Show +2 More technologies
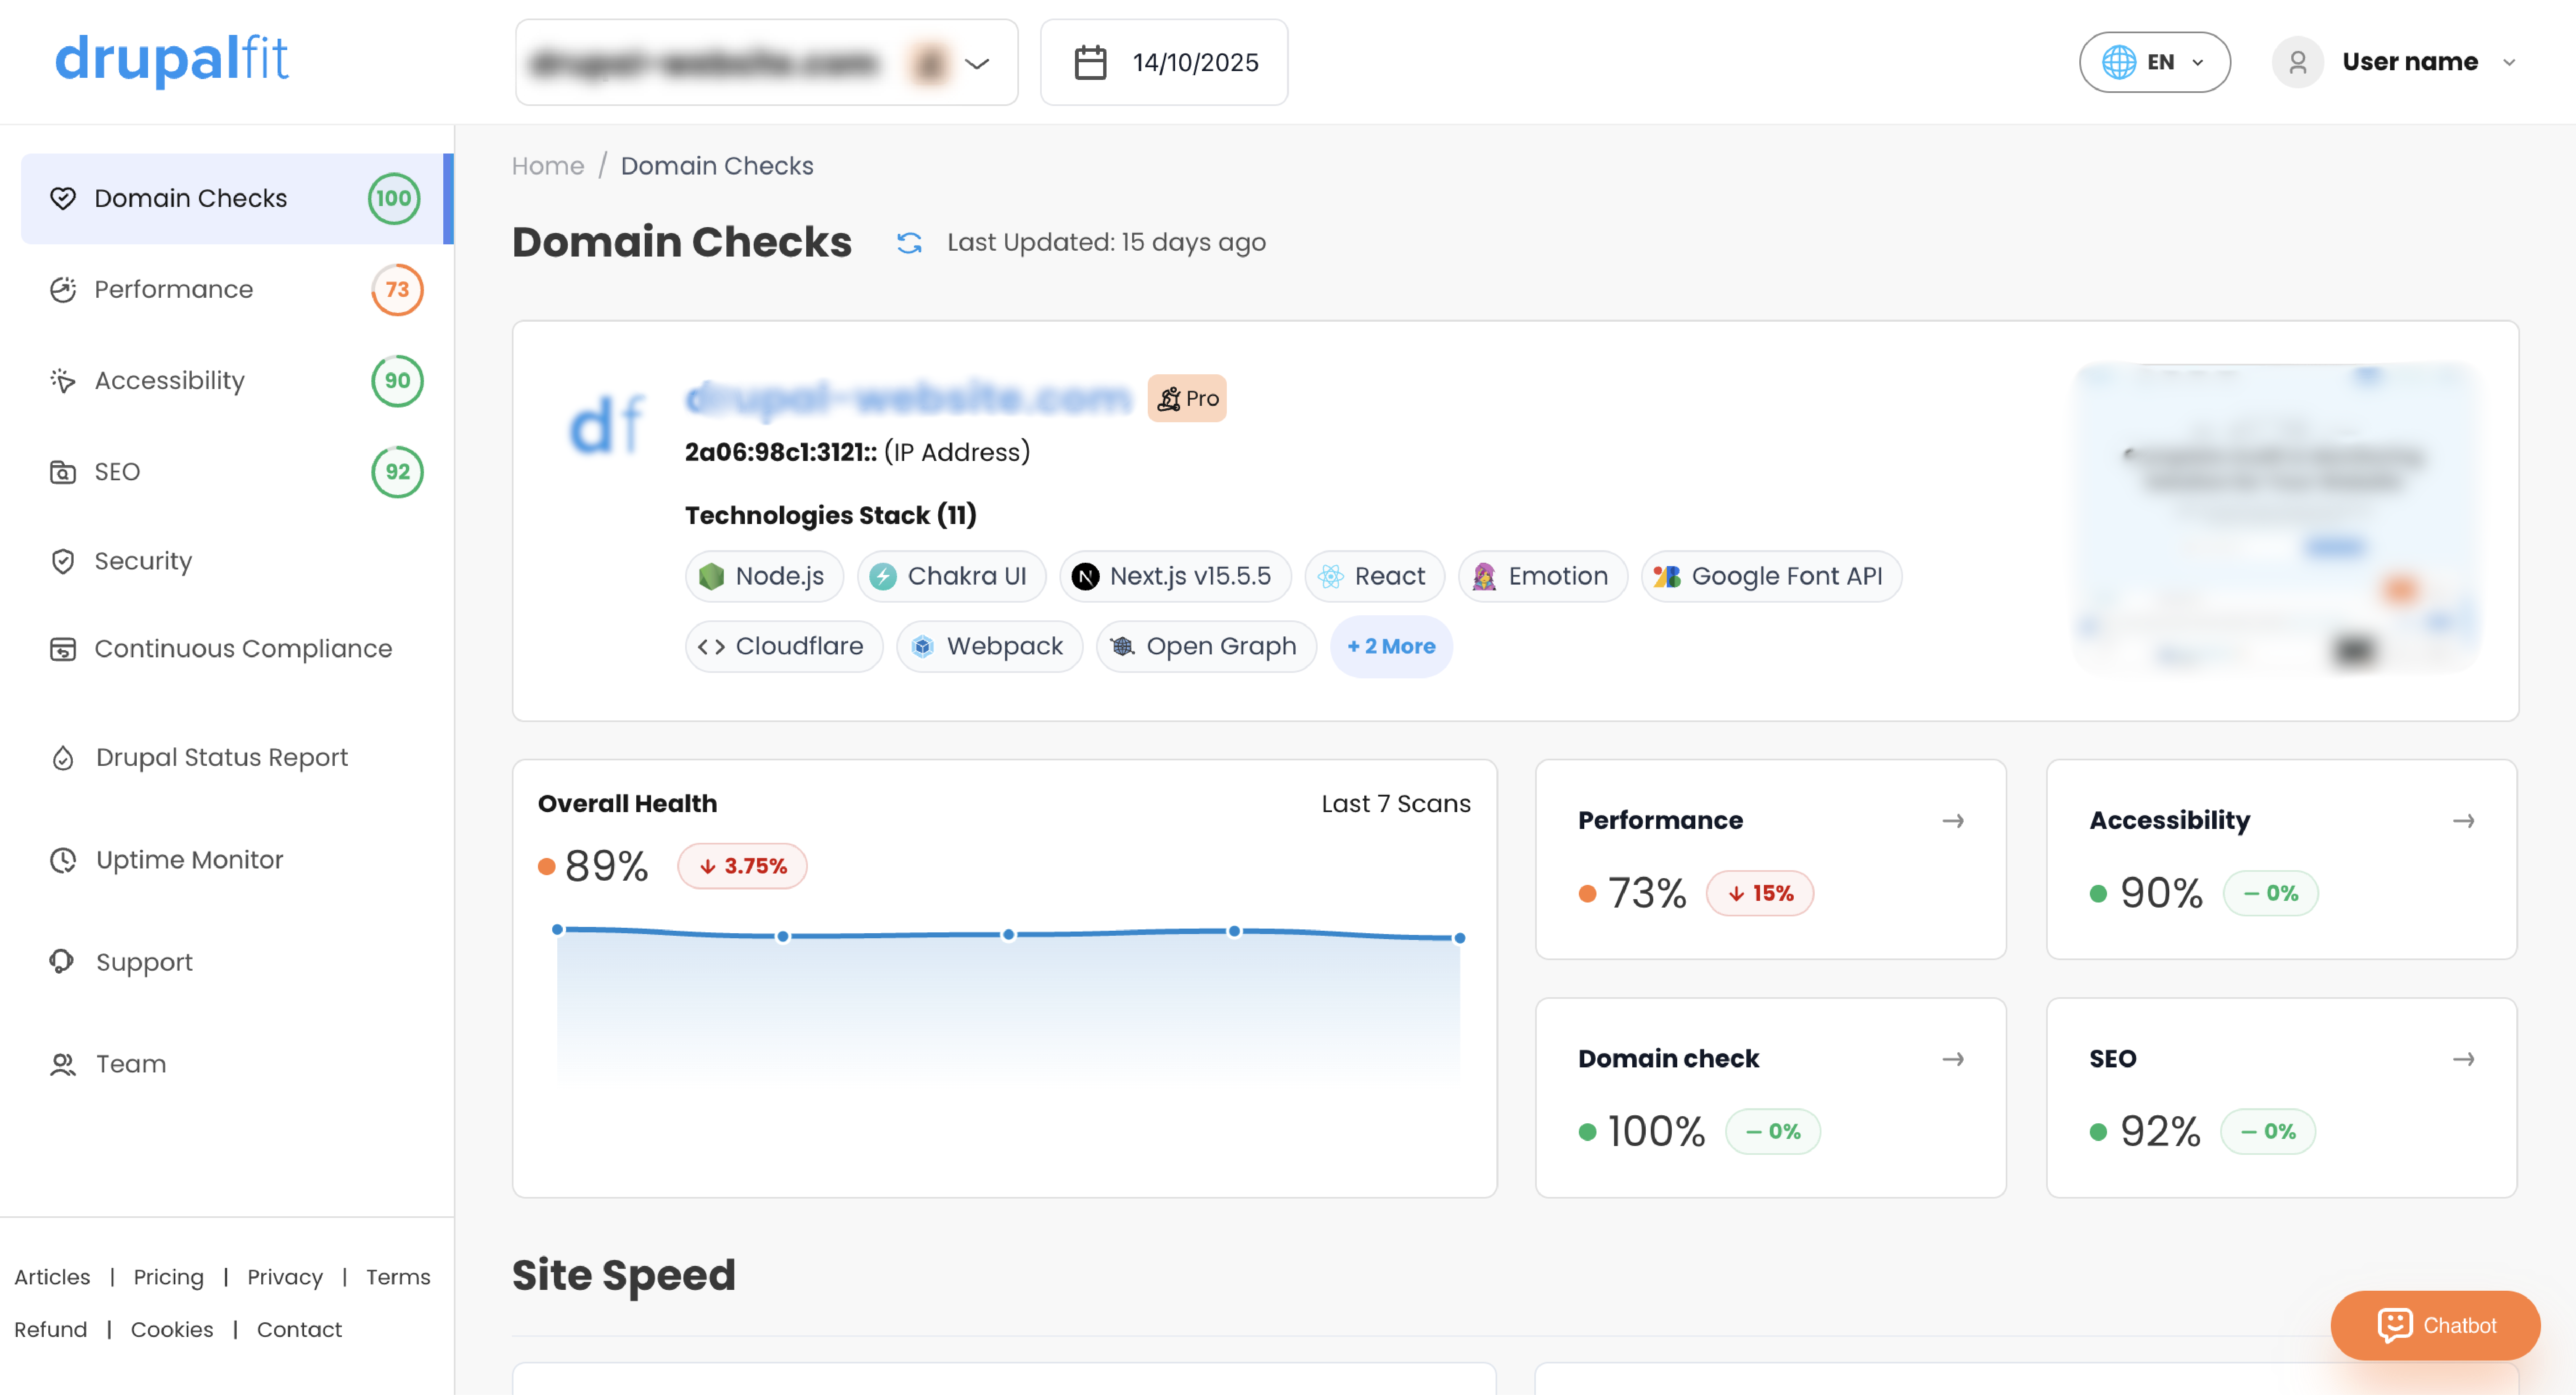 pyautogui.click(x=1390, y=647)
